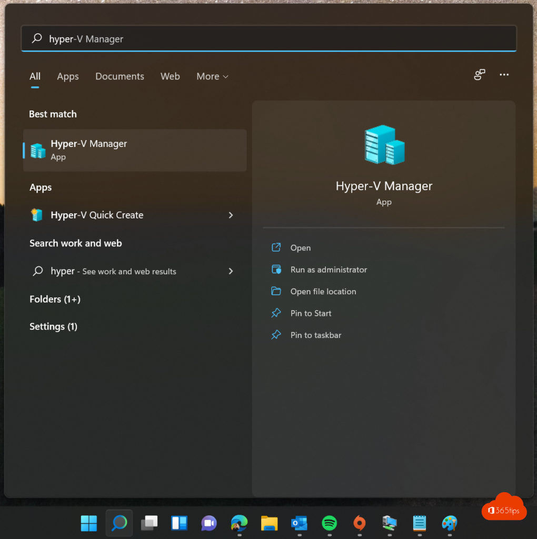Viewport: 537px width, 539px height.
Task: Open the More filter dropdown
Action: [212, 76]
